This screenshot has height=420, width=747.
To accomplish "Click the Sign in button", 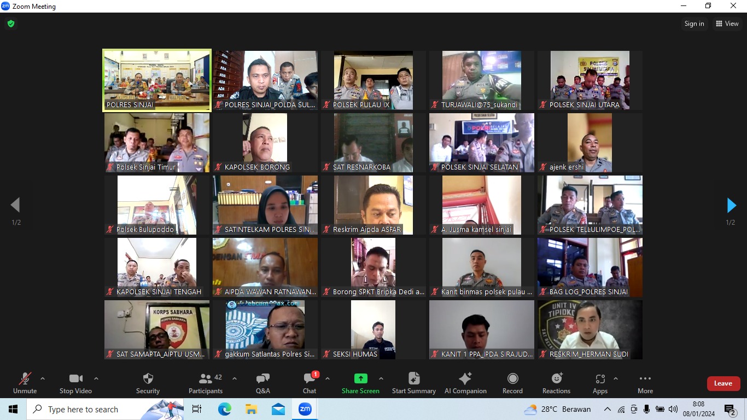I will 694,24.
